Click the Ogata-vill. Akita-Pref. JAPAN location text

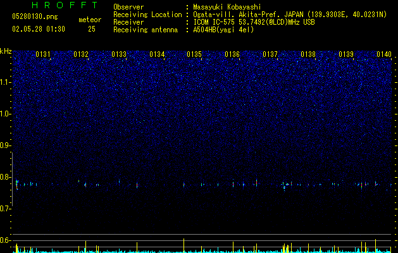(290, 15)
